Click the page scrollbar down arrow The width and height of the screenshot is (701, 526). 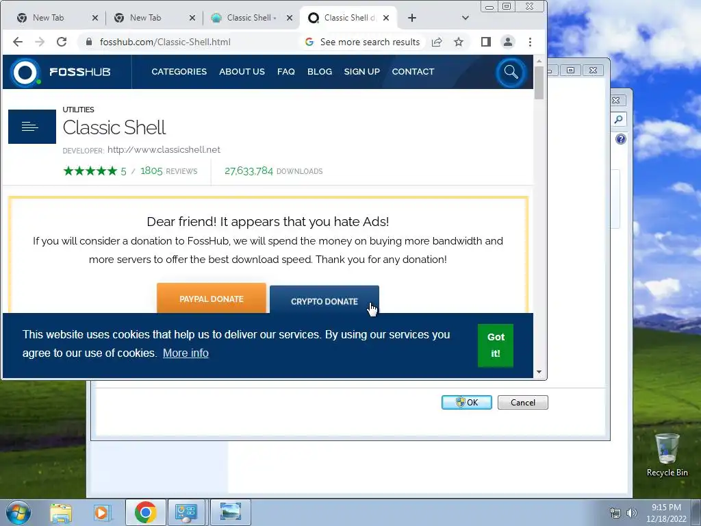pyautogui.click(x=539, y=372)
